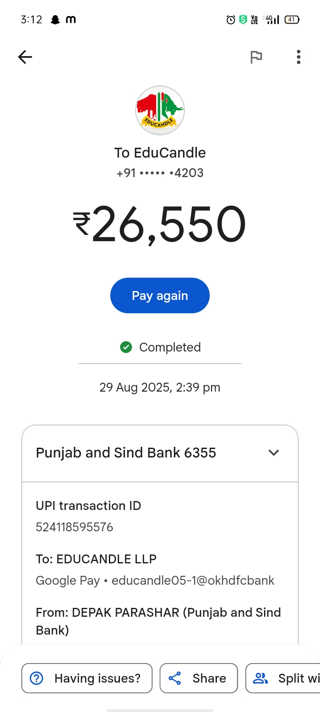The image size is (320, 712).
Task: Open the three-dot overflow menu
Action: pos(299,57)
